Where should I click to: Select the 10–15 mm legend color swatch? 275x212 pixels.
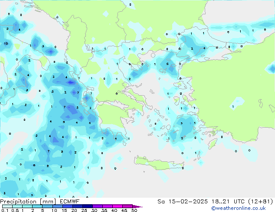[x=57, y=206]
